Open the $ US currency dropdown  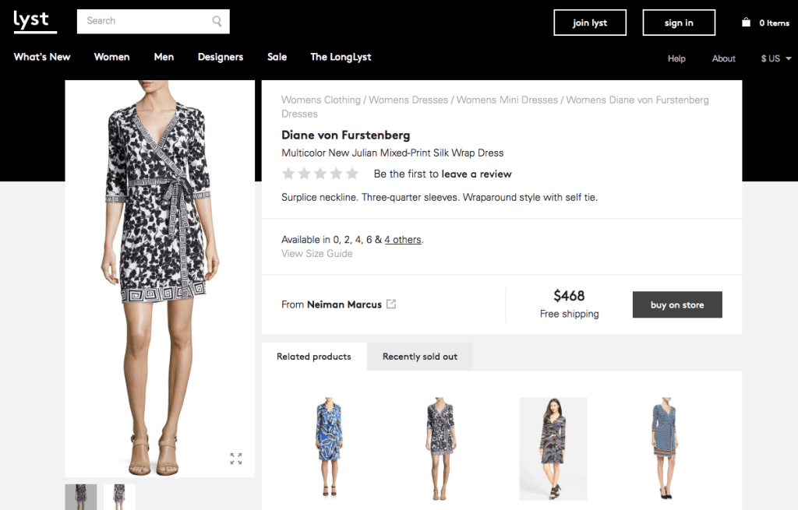pyautogui.click(x=776, y=58)
